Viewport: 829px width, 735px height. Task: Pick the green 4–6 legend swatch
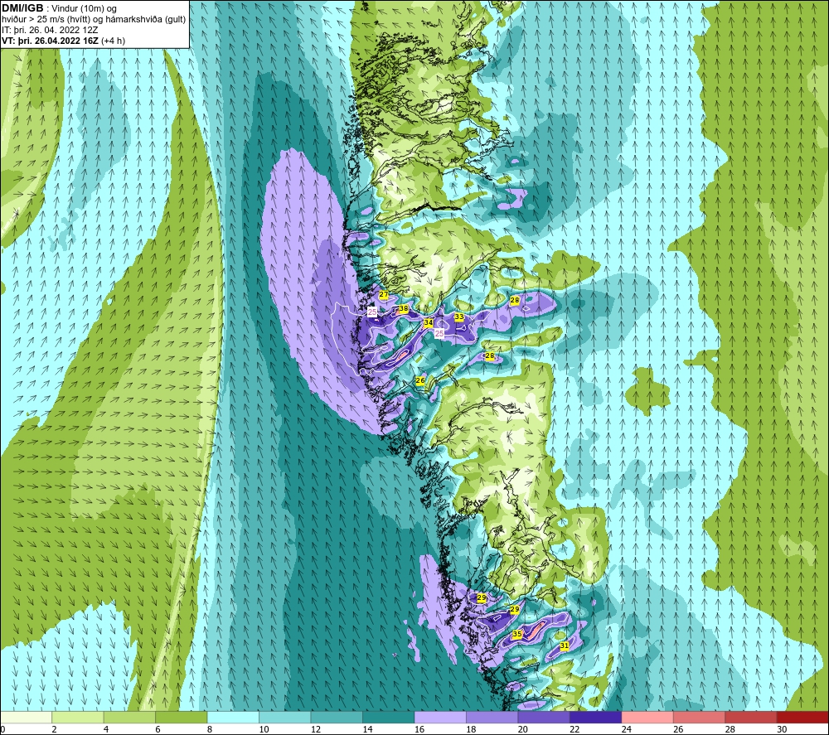(x=129, y=717)
